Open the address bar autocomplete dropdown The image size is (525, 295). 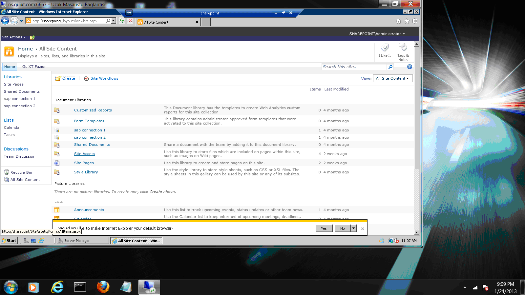pyautogui.click(x=114, y=21)
